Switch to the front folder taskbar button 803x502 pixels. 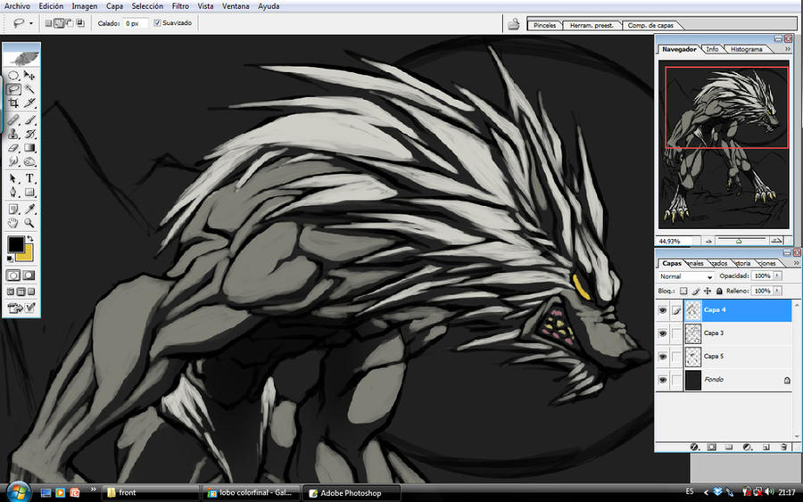tap(151, 493)
